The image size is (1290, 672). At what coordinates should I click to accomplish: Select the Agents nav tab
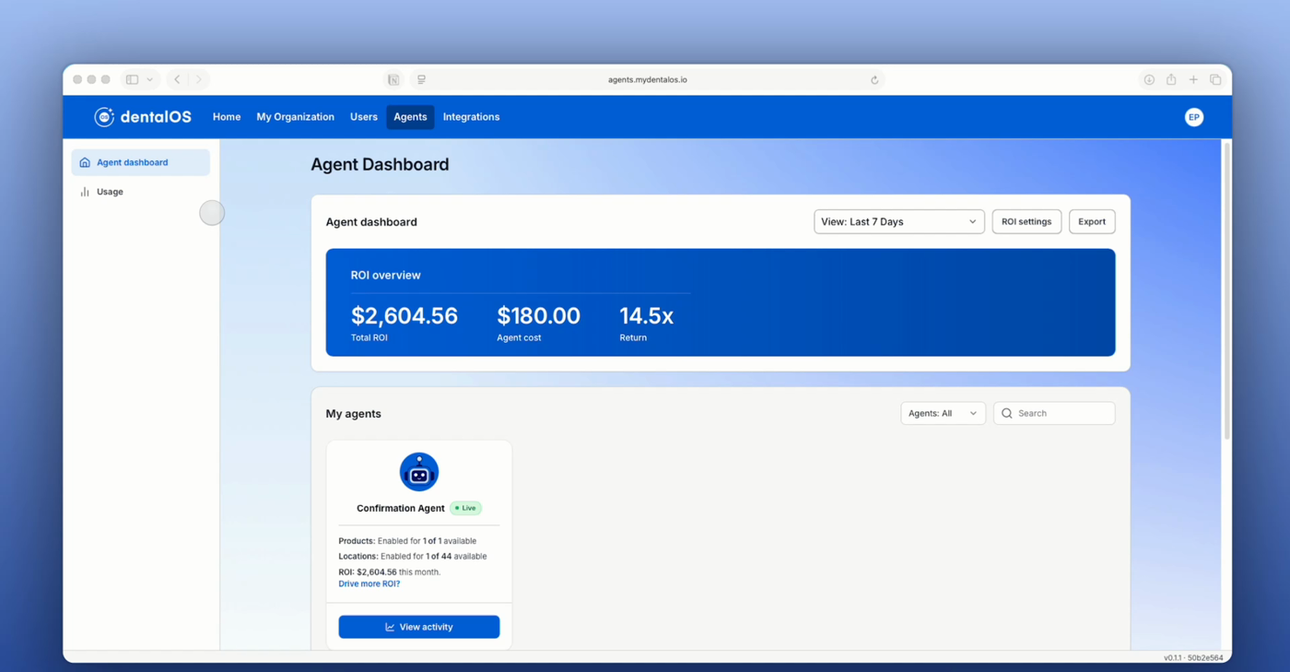410,117
